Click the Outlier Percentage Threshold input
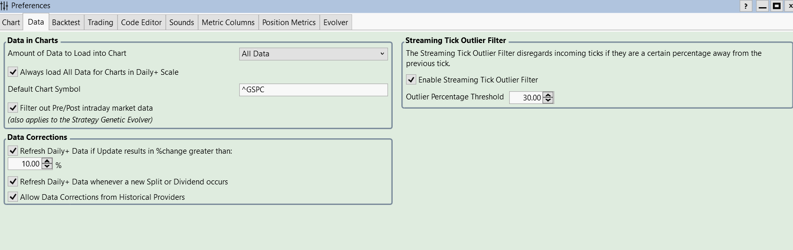 click(x=526, y=97)
